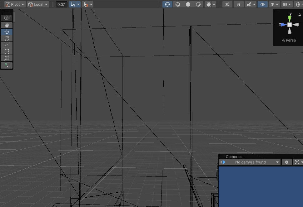Screen dimensions: 303x207
Task: Select the Rotate tool
Action: point(7,38)
